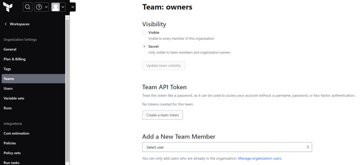Click Update team visibility button
Screen dimensions: 362x165
tap(164, 66)
